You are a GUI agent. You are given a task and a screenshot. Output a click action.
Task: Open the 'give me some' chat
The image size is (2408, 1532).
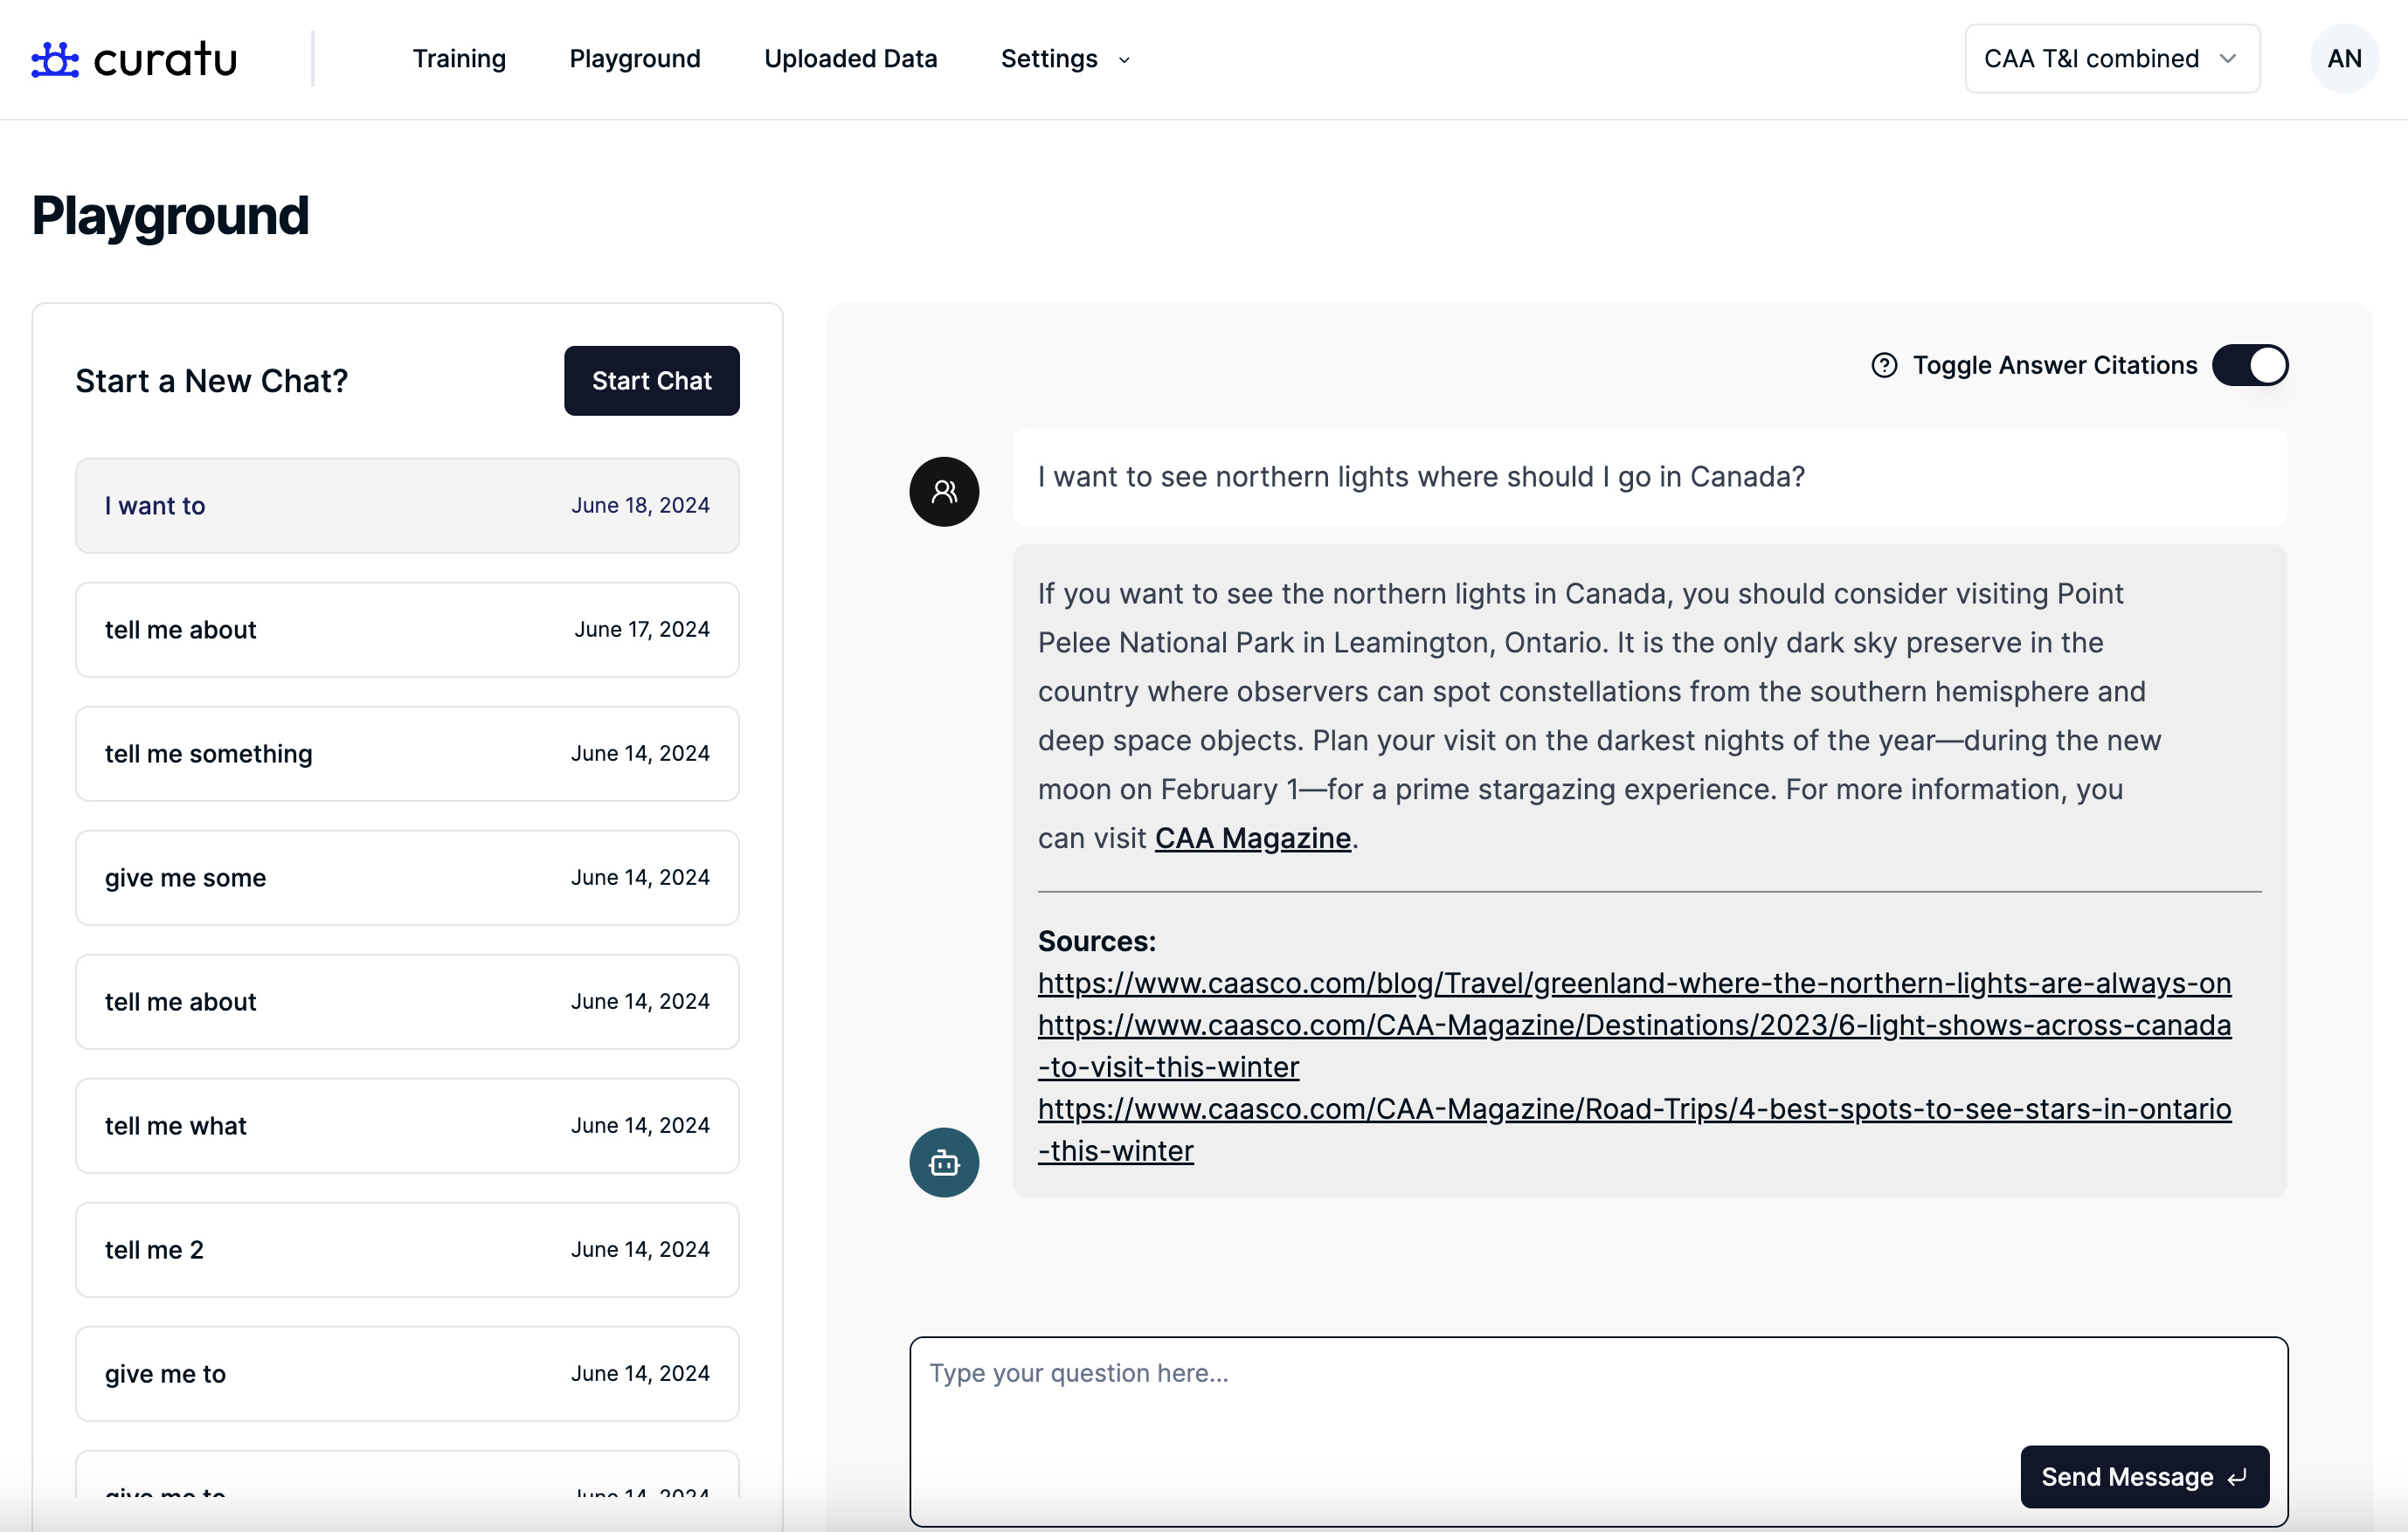[407, 878]
